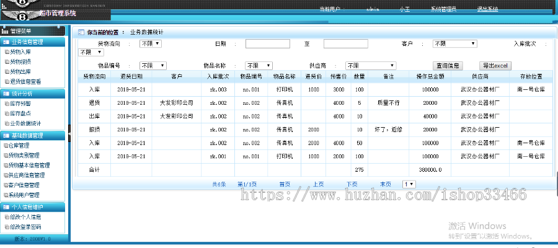558x248 pixels.
Task: Collapse the sidebar with the arrow handle
Action: coord(69,132)
